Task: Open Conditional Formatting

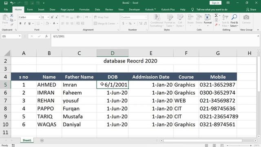Action: [x=157, y=20]
